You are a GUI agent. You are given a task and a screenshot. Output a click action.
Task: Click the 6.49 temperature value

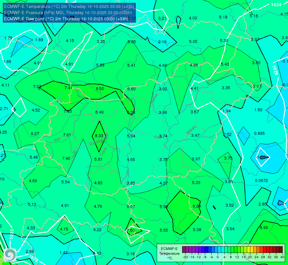pos(99,112)
